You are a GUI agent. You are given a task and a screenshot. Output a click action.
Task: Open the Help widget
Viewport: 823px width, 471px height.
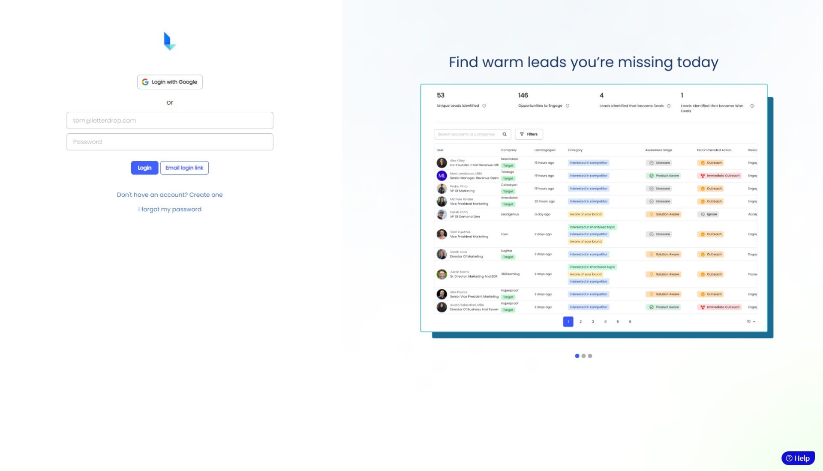pyautogui.click(x=798, y=458)
